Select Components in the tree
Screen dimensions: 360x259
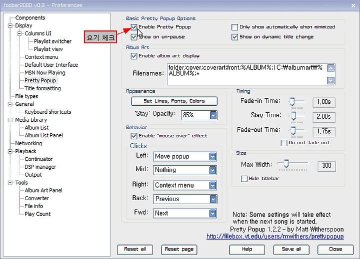(x=30, y=18)
